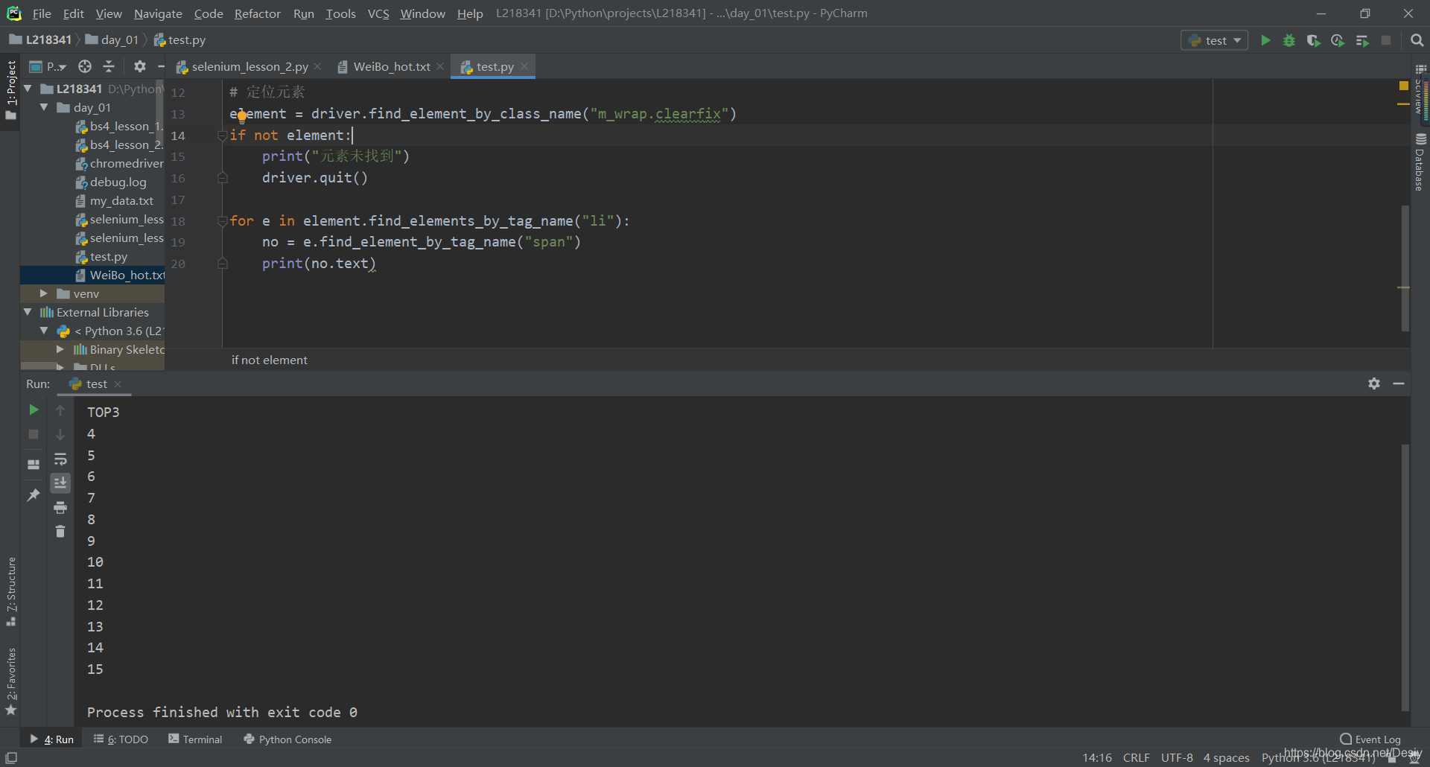The image size is (1430, 767).
Task: Click the 4 spaces indent setting
Action: [x=1227, y=757]
